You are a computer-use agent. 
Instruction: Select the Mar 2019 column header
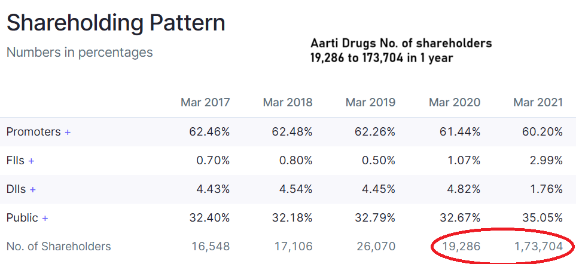(370, 102)
